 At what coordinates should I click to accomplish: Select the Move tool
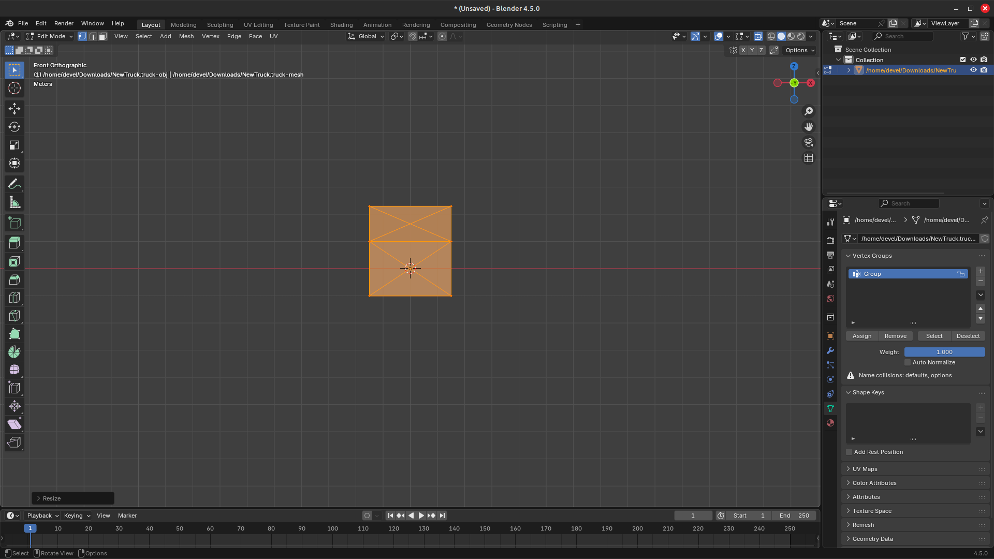tap(14, 108)
